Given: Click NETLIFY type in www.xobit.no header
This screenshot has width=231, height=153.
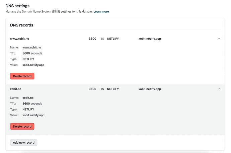Looking at the screenshot, I should [x=113, y=39].
